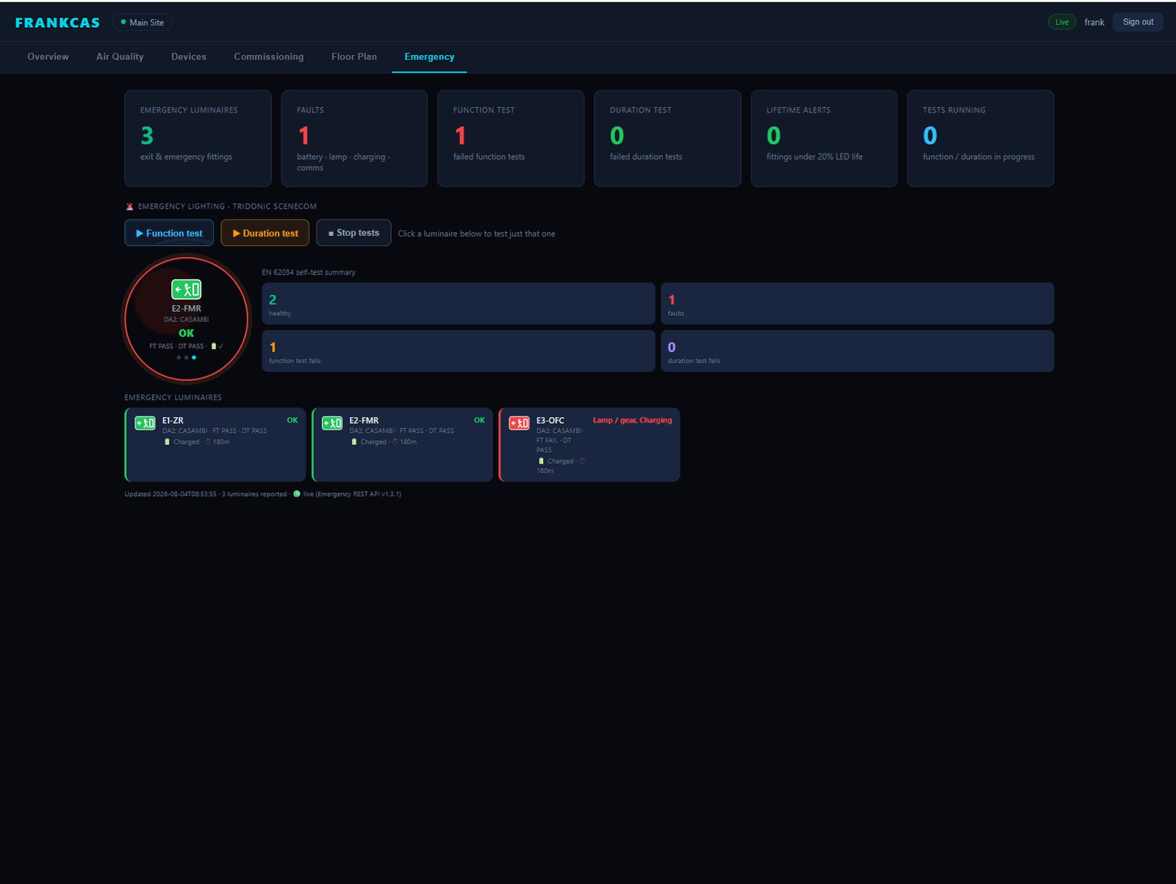Click OK status on E1-ZR card
The width and height of the screenshot is (1176, 884).
293,420
